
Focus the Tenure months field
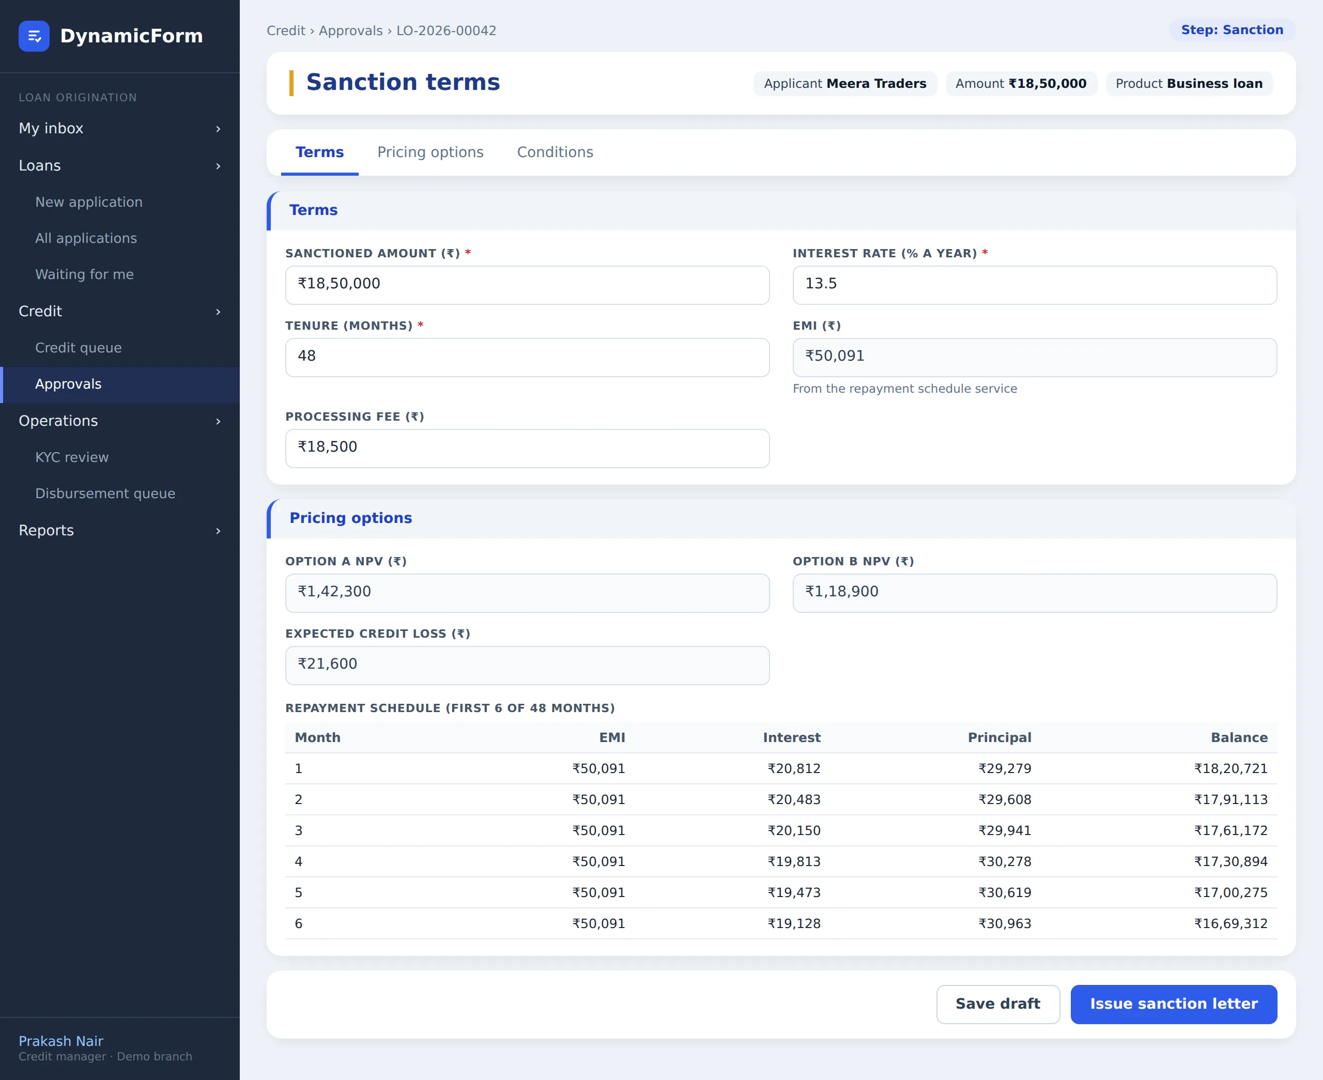point(527,357)
